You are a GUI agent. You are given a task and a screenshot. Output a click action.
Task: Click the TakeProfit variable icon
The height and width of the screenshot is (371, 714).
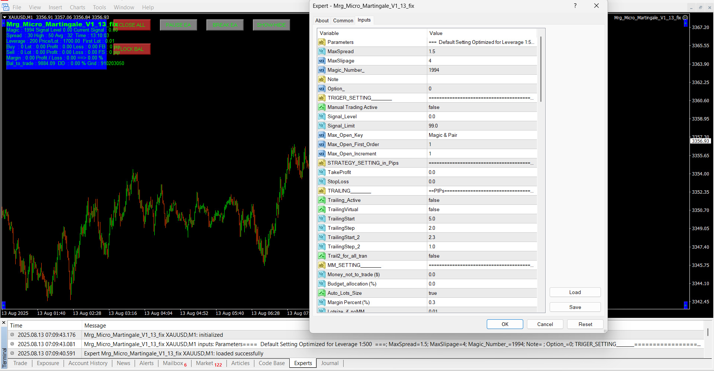click(x=321, y=172)
